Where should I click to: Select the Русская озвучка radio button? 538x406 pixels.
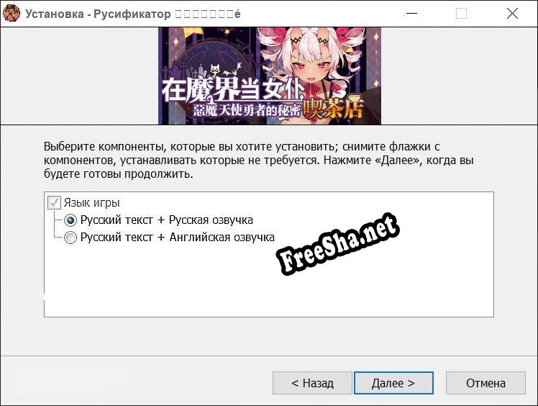coord(70,220)
